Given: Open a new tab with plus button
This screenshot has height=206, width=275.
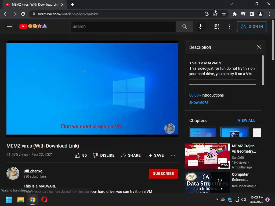Looking at the screenshot, I should 73,5.
